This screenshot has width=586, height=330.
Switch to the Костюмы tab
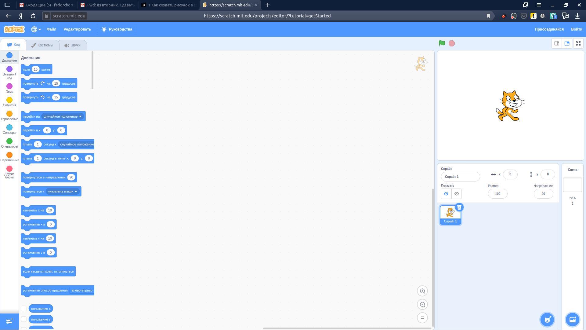point(42,45)
